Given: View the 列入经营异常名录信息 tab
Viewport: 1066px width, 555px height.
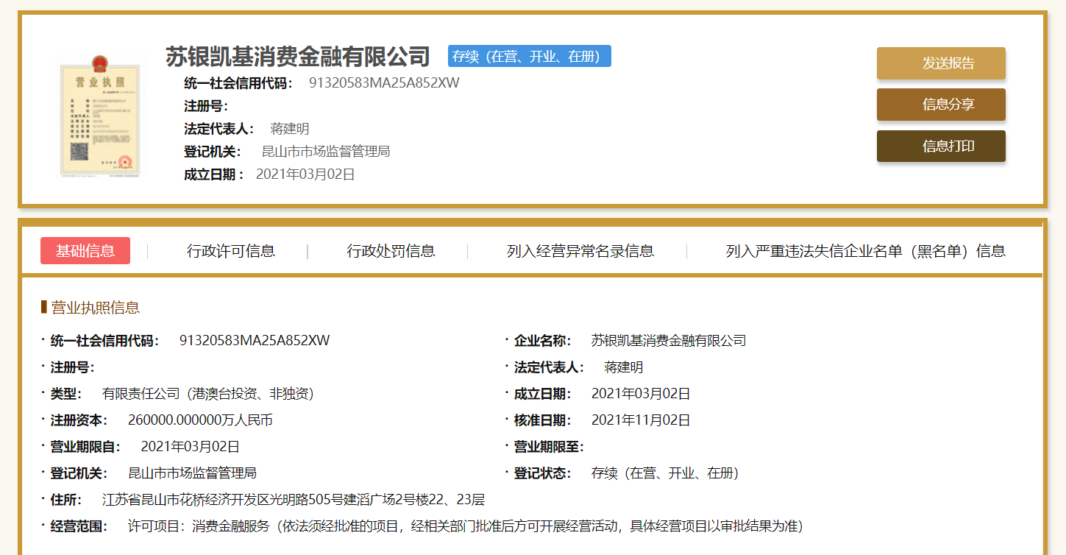Looking at the screenshot, I should 580,251.
